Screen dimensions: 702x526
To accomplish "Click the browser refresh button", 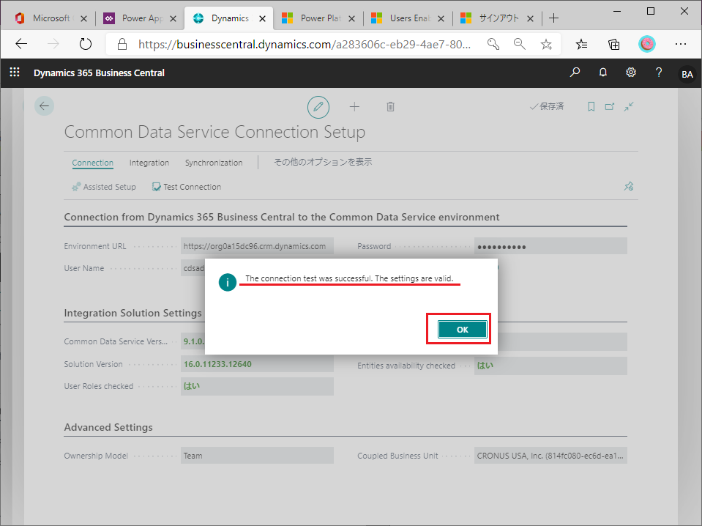I will click(x=85, y=44).
